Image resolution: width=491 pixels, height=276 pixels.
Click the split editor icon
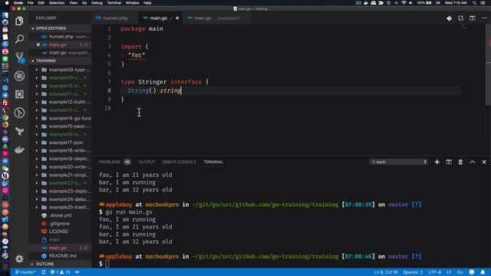coord(473,18)
